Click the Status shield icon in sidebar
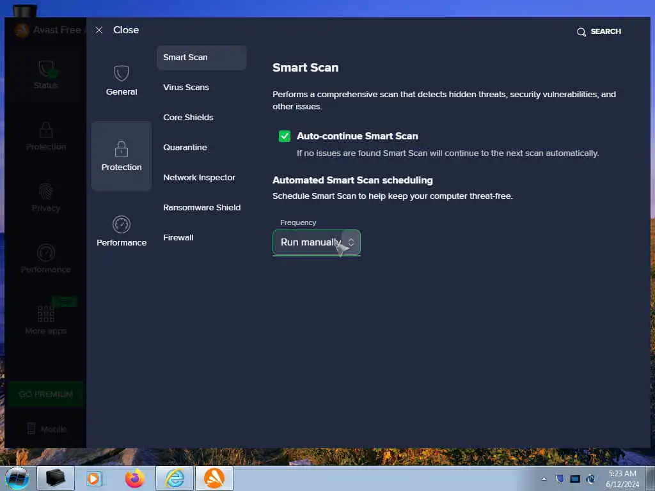Viewport: 655px width, 491px height. tap(46, 69)
